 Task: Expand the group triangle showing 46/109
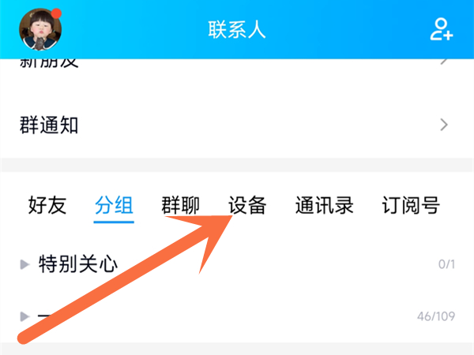[24, 316]
